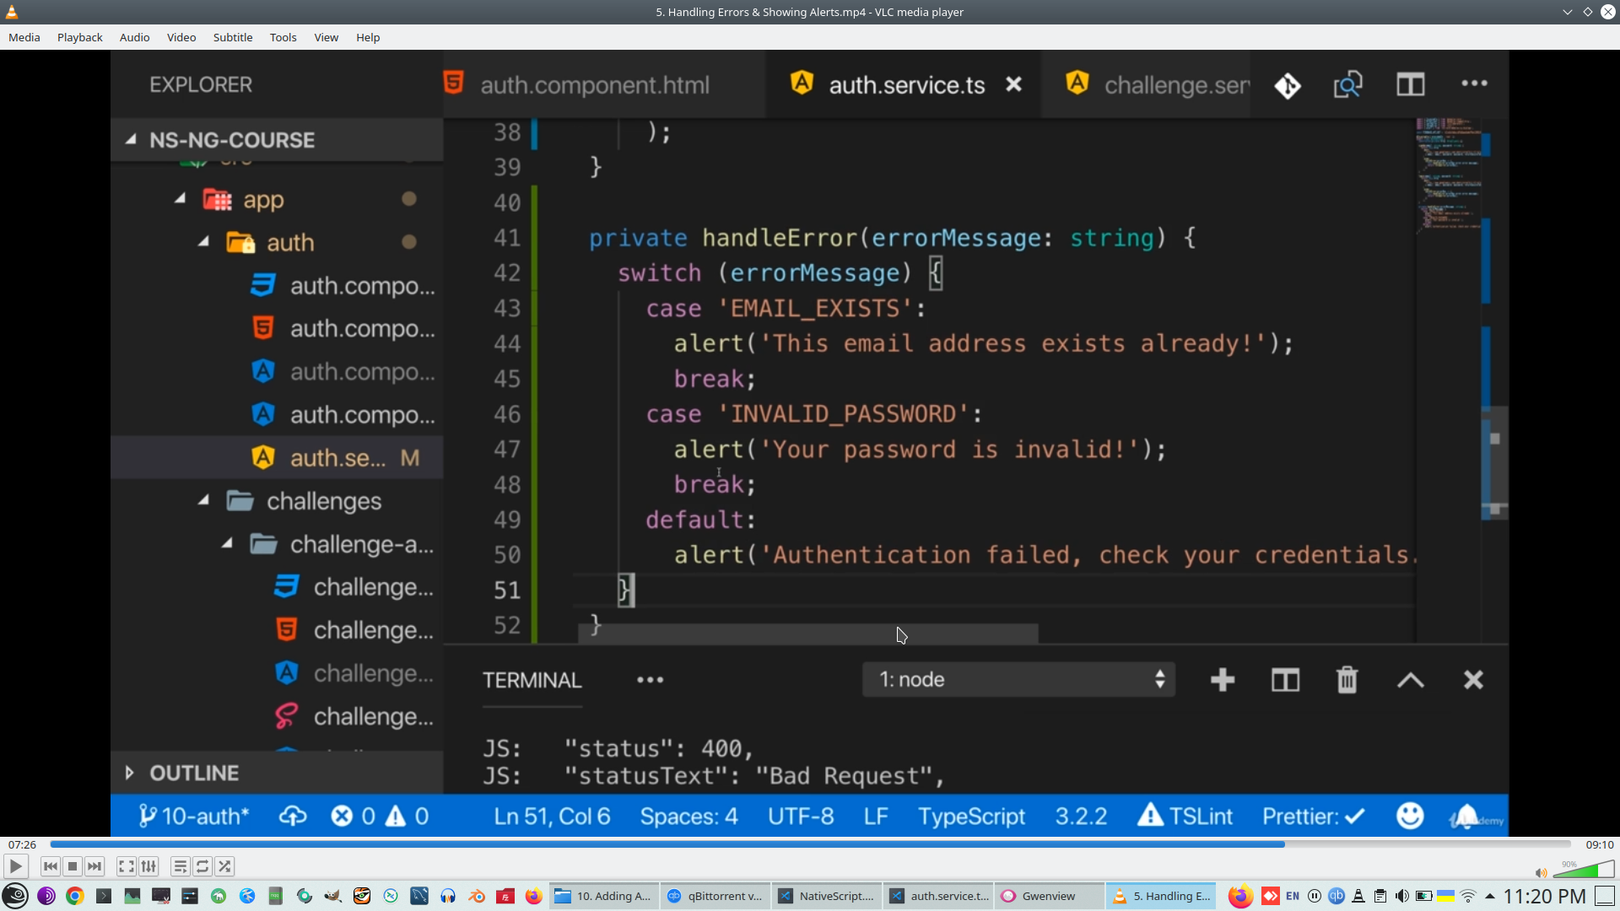The width and height of the screenshot is (1620, 911).
Task: Adjust the VLC volume slider
Action: 1585,871
